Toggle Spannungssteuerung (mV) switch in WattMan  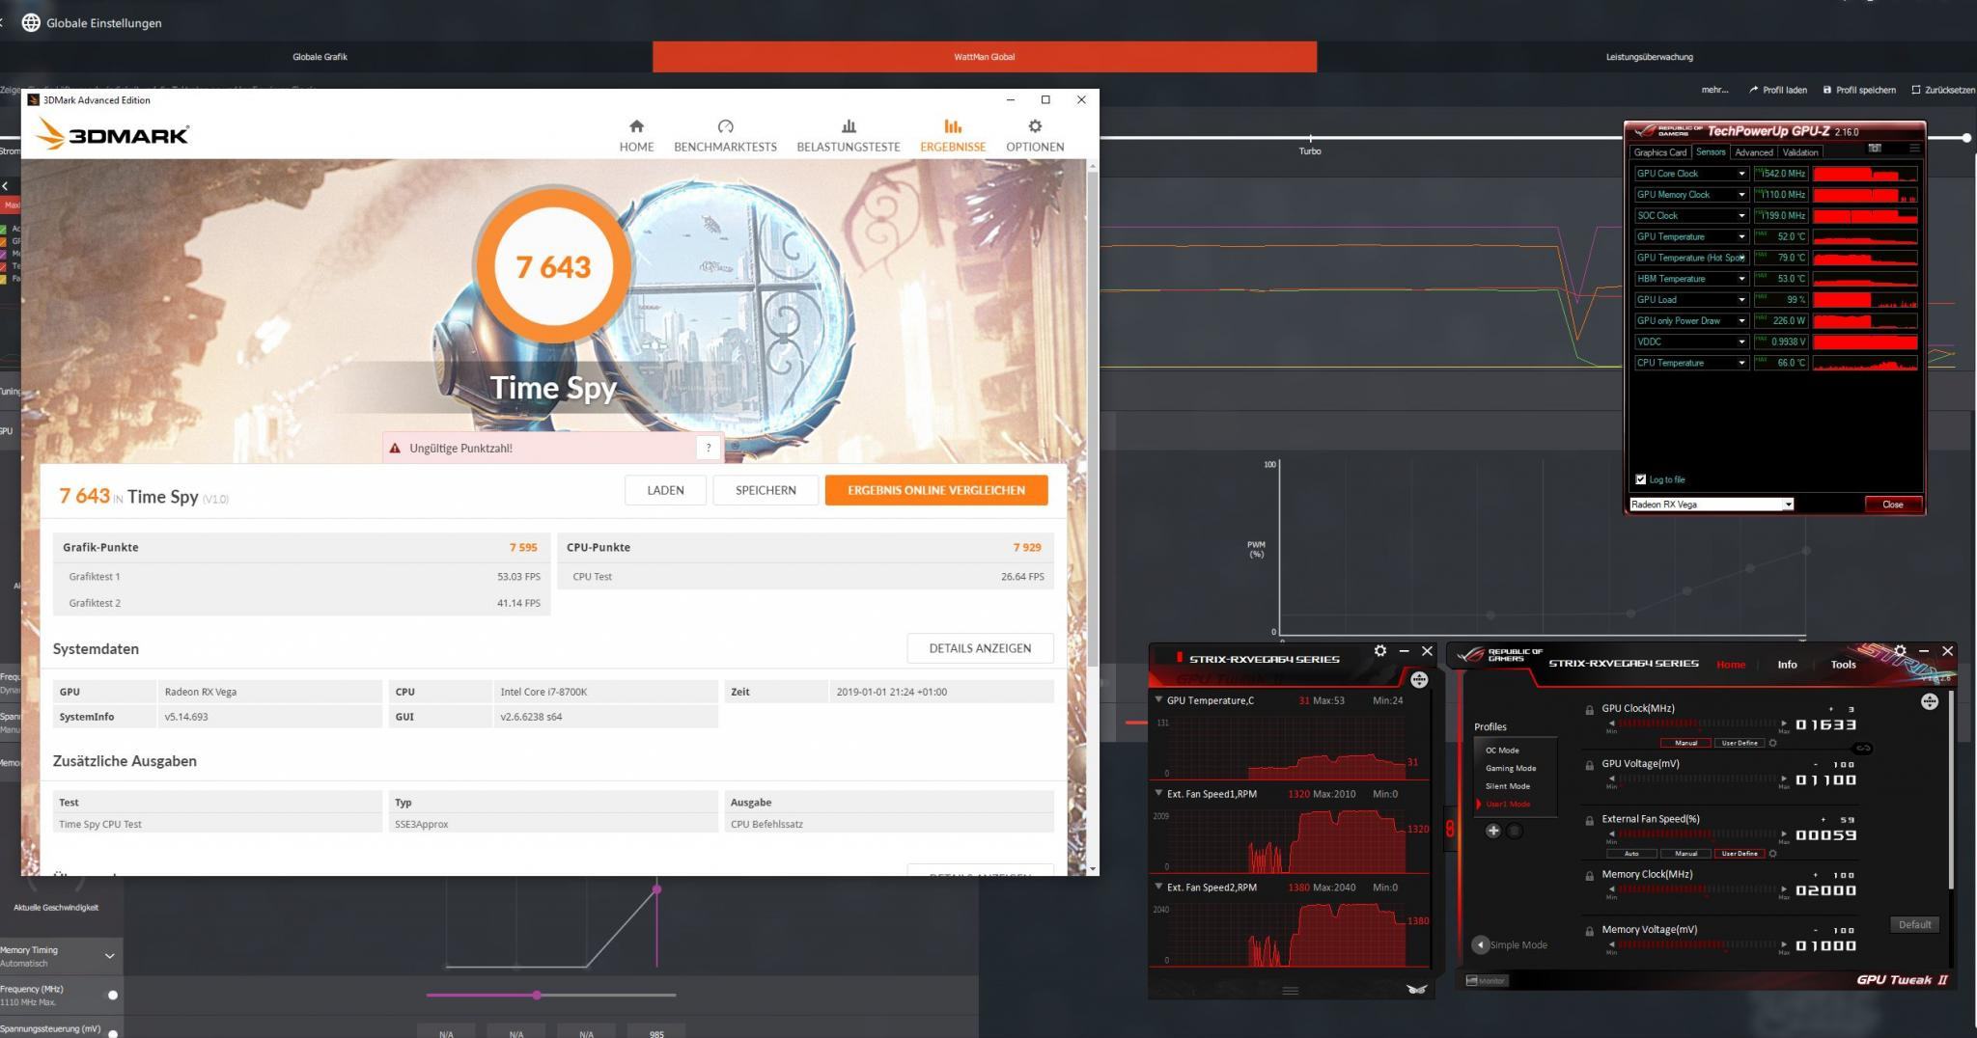113,1033
